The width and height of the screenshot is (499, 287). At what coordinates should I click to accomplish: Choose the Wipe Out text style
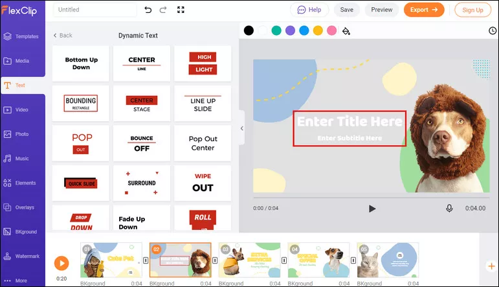[203, 183]
